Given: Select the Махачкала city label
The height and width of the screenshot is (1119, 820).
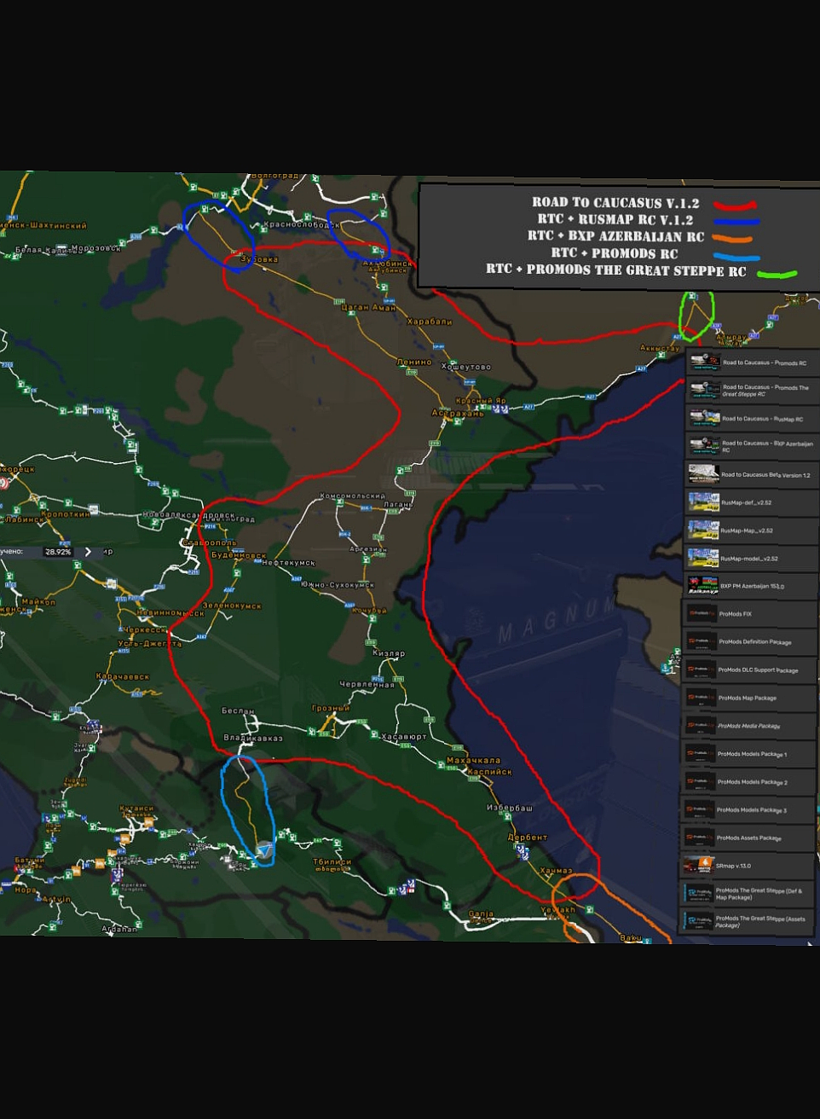Looking at the screenshot, I should [474, 761].
